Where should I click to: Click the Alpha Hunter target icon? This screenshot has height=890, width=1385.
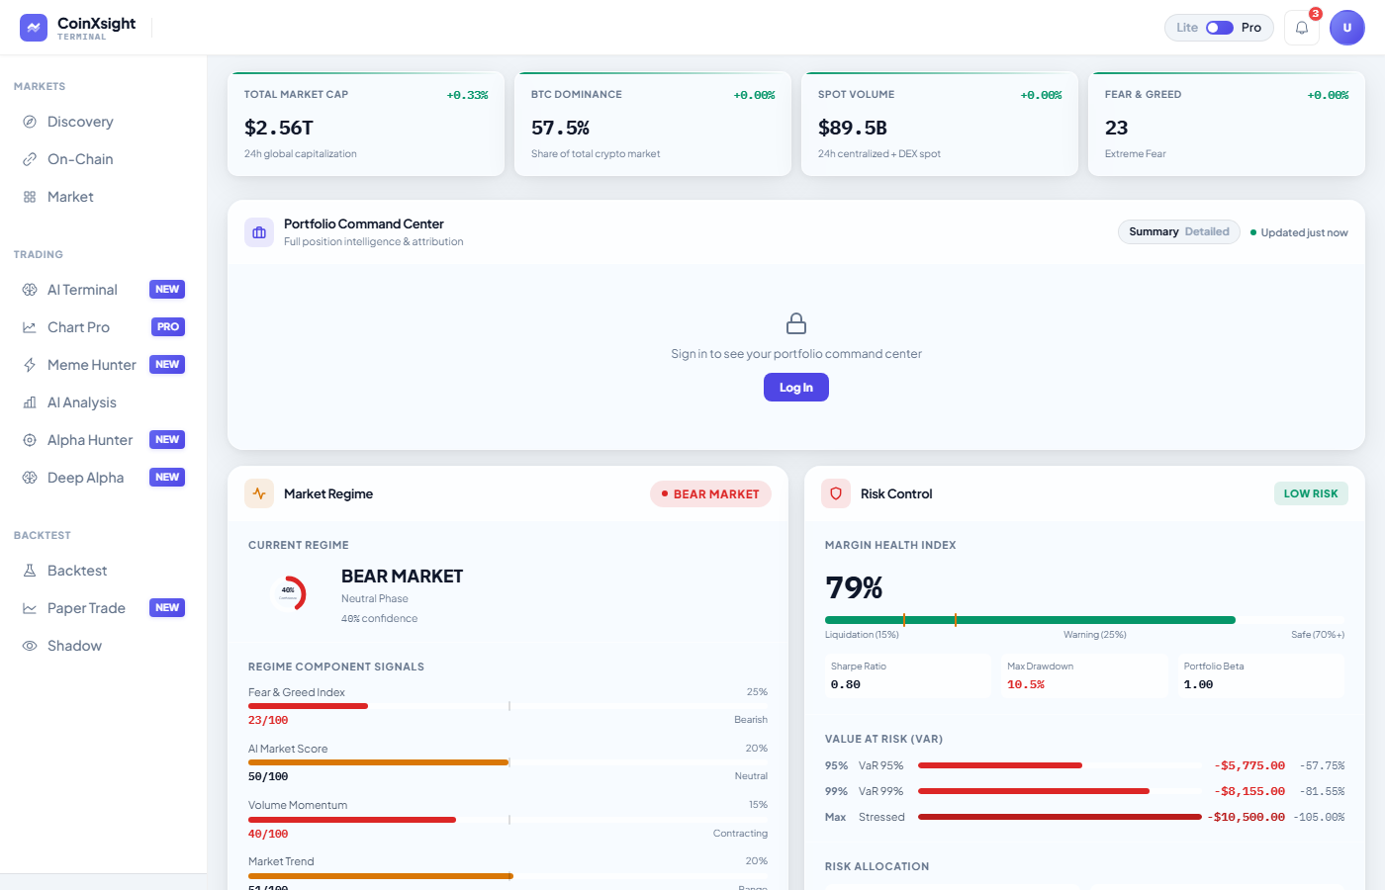click(30, 440)
